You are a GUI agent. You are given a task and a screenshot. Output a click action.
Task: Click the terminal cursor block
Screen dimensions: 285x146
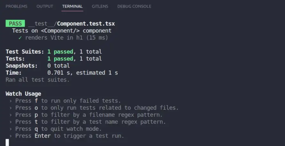pos(7,142)
